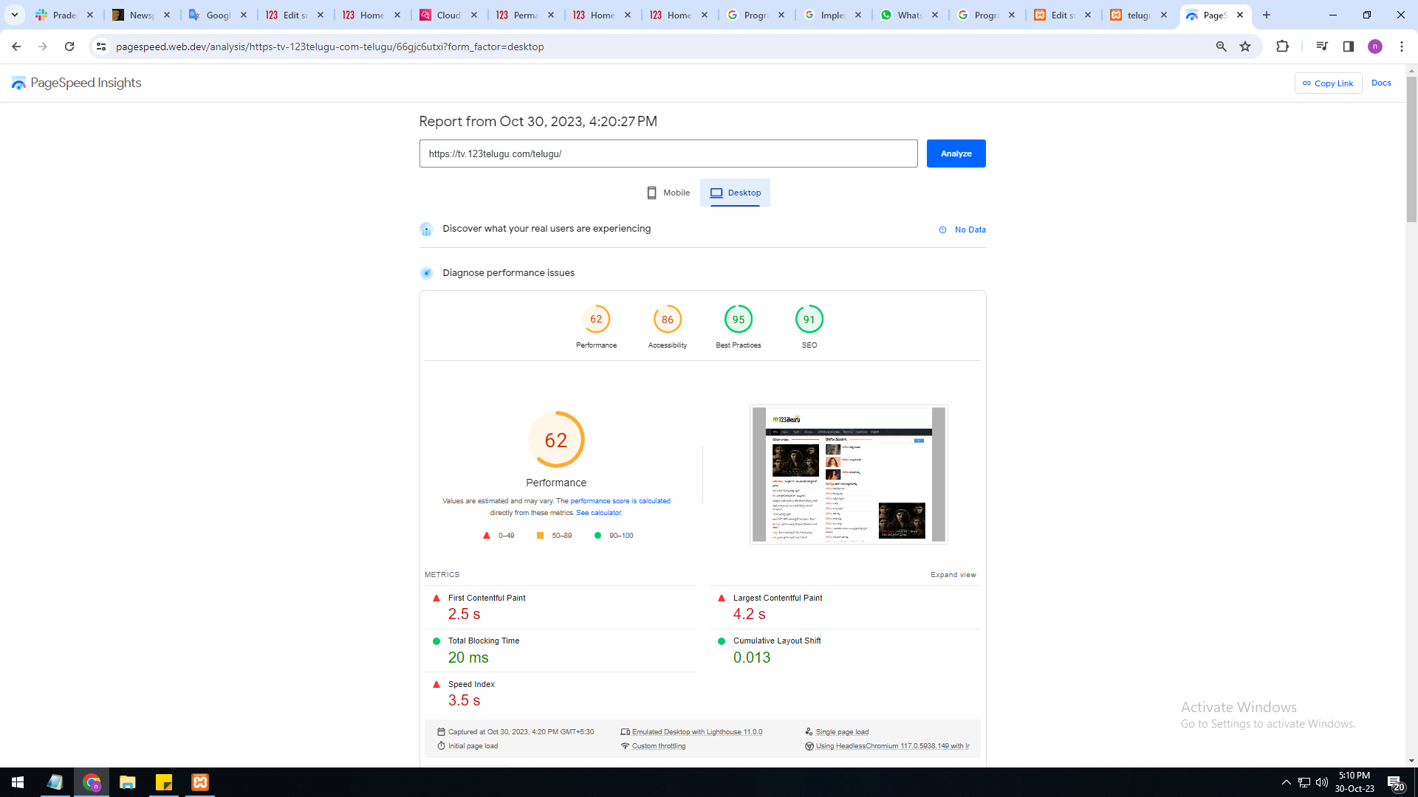
Task: Click the URL input field with 123telugu address
Action: pyautogui.click(x=668, y=153)
